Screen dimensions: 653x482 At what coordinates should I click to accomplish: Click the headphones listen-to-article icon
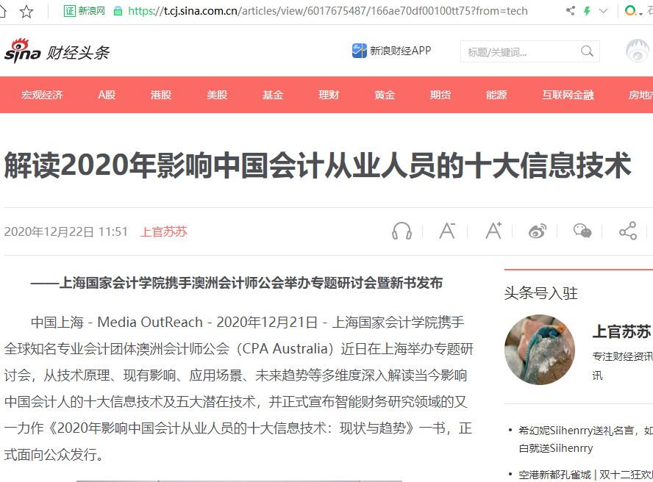point(402,231)
